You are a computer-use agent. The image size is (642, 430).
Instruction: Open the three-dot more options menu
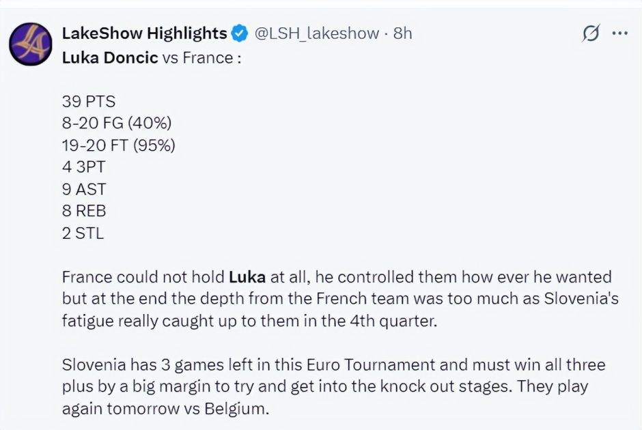pyautogui.click(x=620, y=33)
